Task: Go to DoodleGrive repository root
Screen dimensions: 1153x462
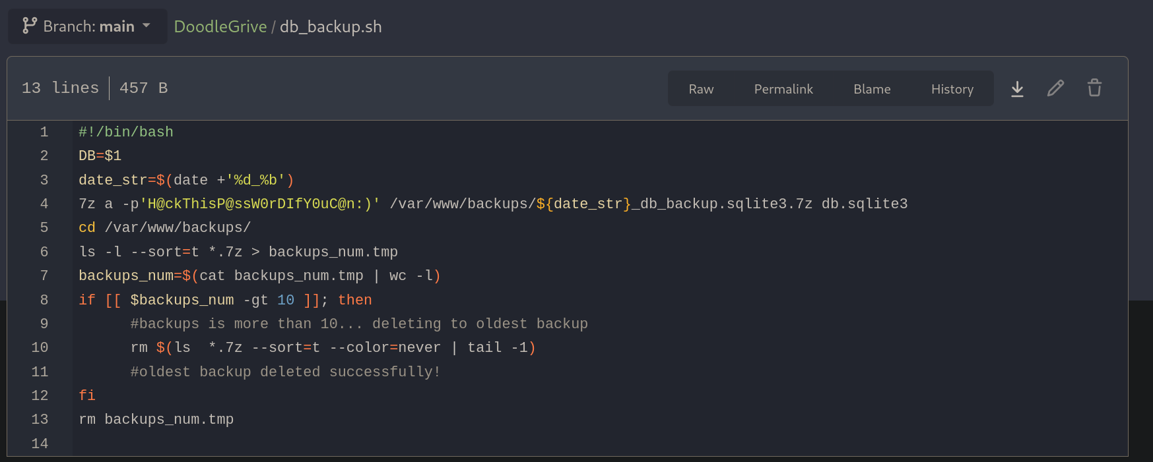Action: [220, 27]
